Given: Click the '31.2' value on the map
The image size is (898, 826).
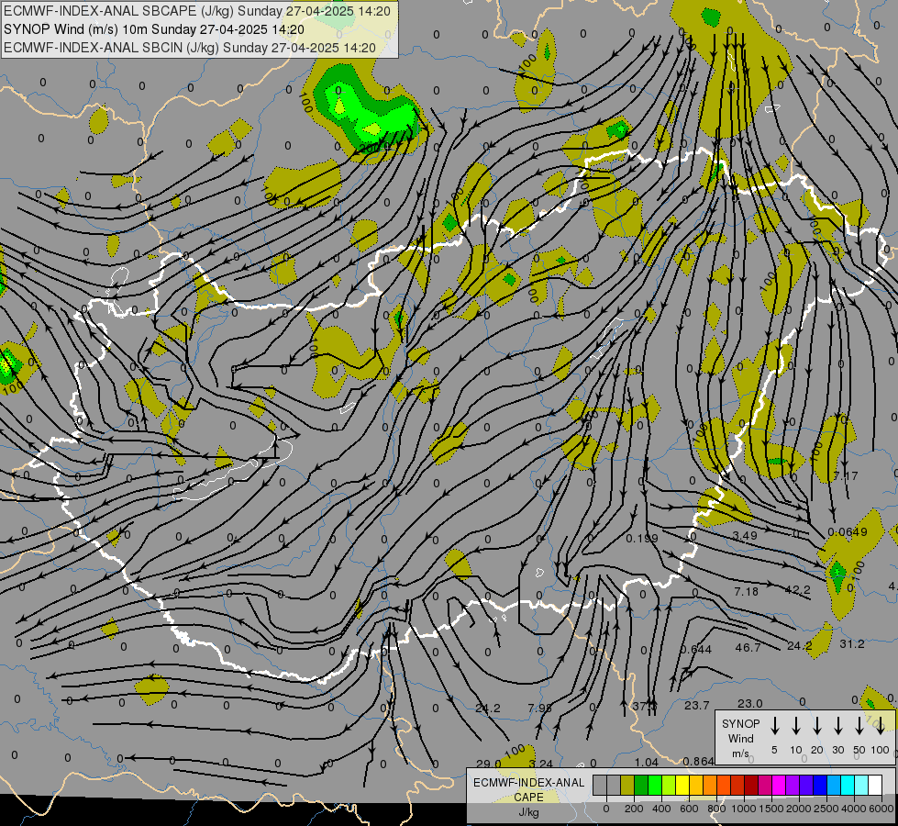Looking at the screenshot, I should (x=851, y=644).
